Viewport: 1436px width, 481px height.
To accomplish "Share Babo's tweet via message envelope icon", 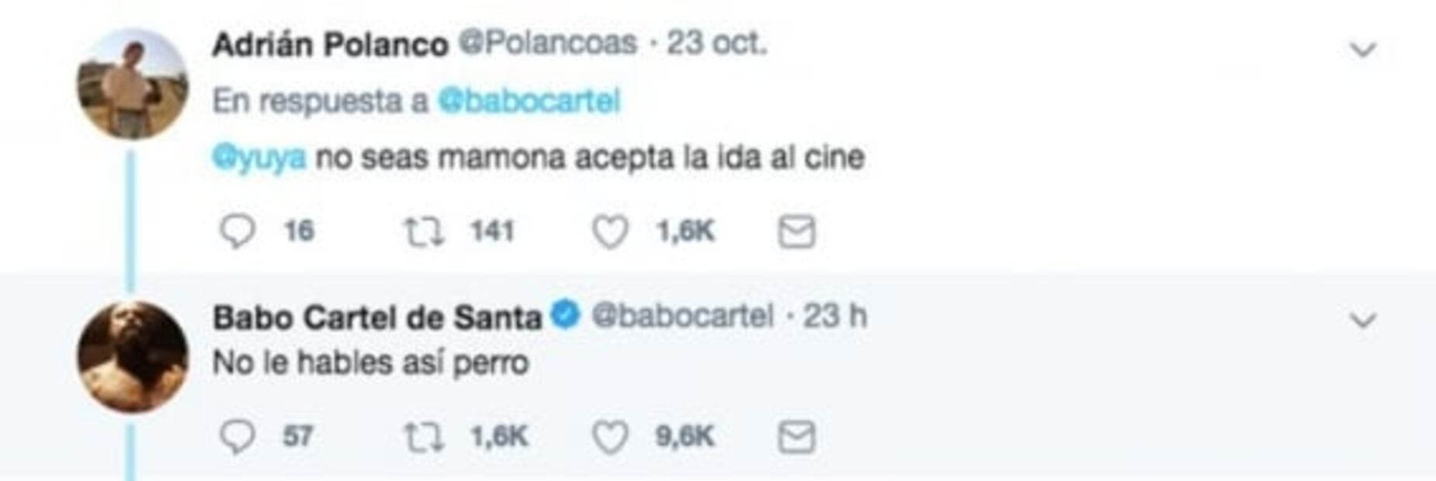I will coord(796,438).
